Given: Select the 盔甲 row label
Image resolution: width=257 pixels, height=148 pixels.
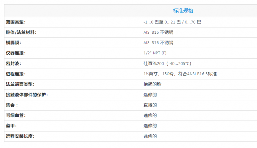Looking at the screenshot, I should point(11,125).
